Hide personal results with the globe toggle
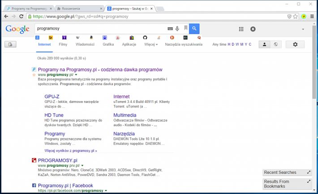Viewport: 318px width, 194px height. (275, 44)
